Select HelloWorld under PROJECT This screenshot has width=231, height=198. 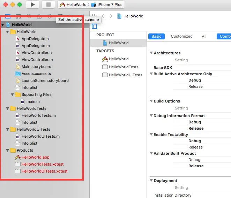pos(118,43)
